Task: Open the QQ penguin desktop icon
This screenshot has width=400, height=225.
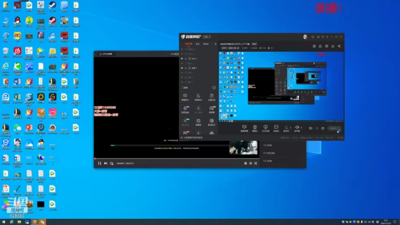Action: click(17, 21)
